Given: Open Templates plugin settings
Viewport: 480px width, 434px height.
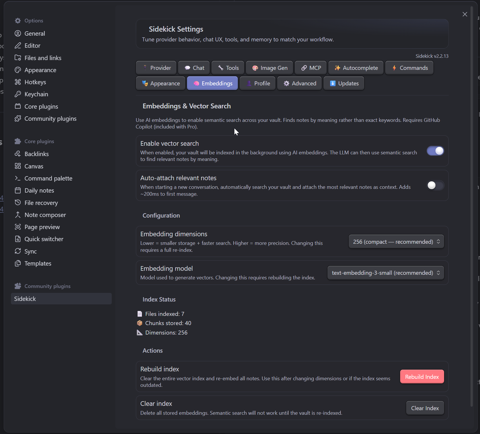Looking at the screenshot, I should click(x=61, y=263).
